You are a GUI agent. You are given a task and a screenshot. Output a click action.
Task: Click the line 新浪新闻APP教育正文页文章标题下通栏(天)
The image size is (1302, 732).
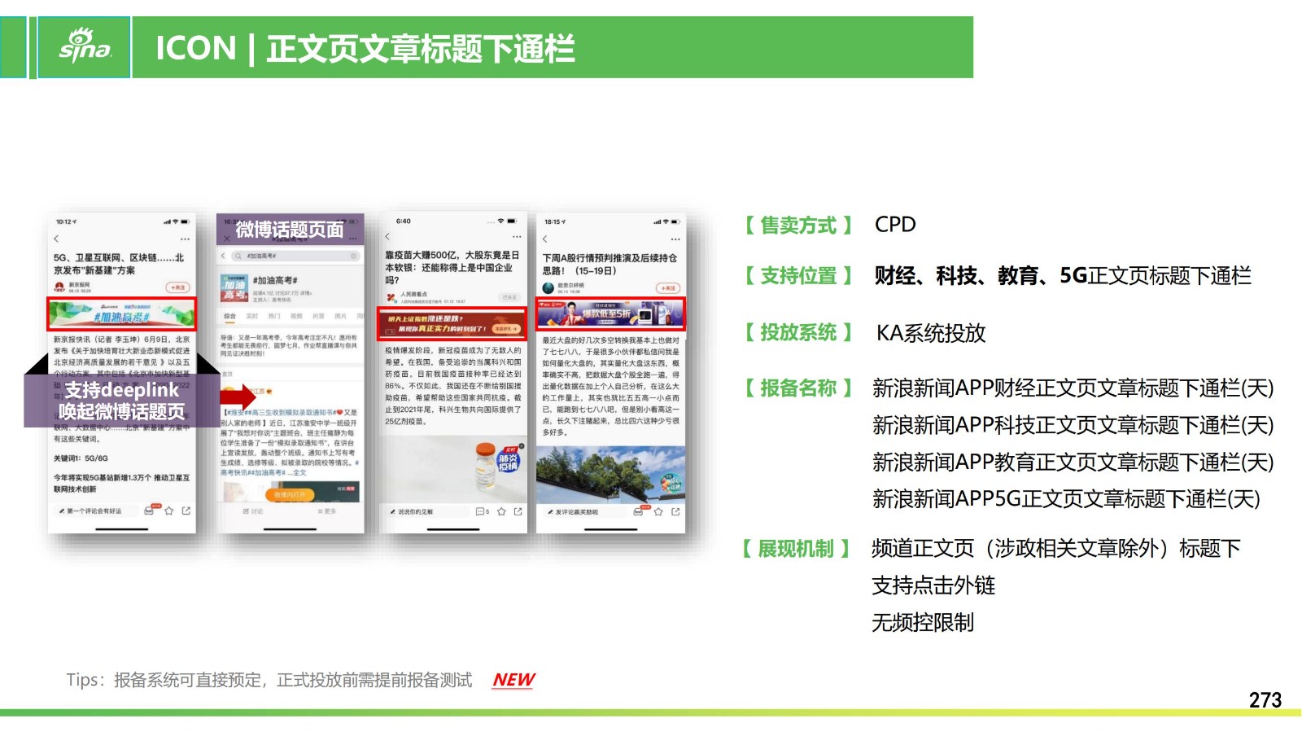(1073, 462)
